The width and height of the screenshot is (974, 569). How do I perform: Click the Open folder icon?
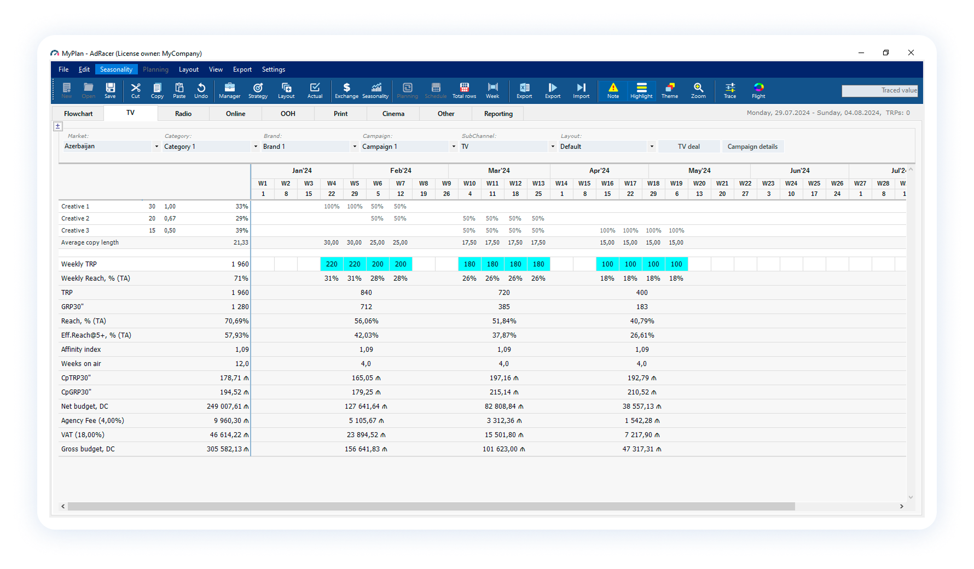tap(88, 90)
